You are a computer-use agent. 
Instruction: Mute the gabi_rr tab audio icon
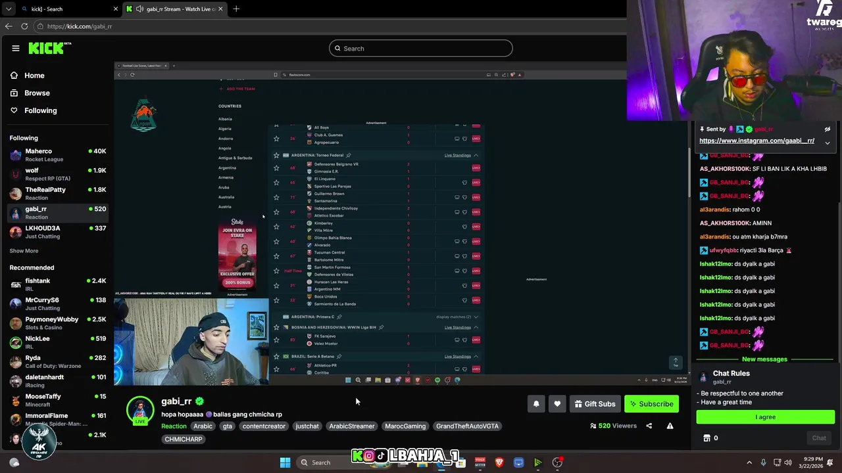point(139,9)
